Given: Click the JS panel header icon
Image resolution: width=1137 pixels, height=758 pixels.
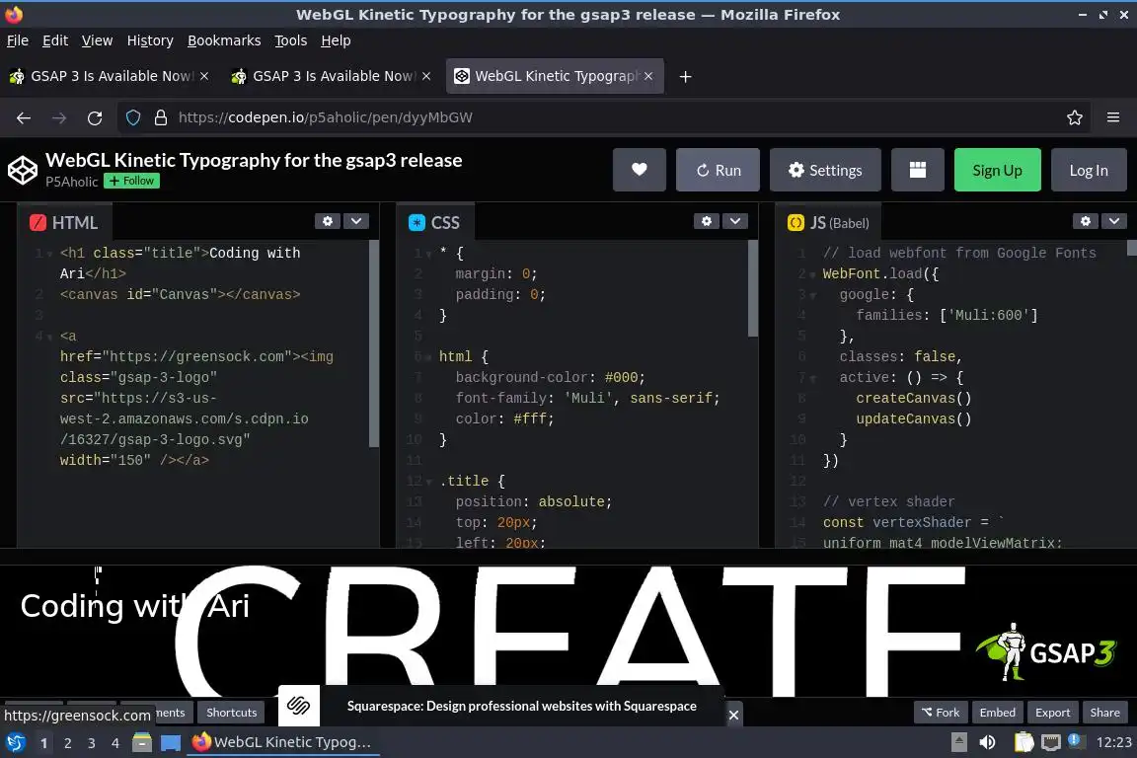Looking at the screenshot, I should pyautogui.click(x=796, y=223).
